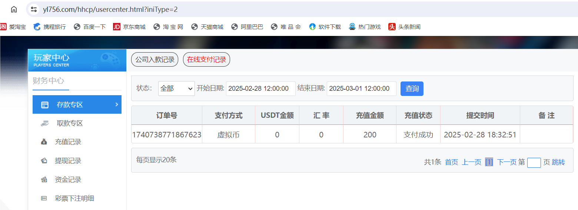Click the 资金记录 icon
The width and height of the screenshot is (578, 210).
(44, 180)
